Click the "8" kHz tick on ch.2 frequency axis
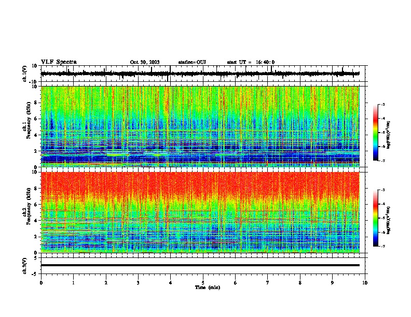Screen dimensions: 411x317 coord(36,188)
